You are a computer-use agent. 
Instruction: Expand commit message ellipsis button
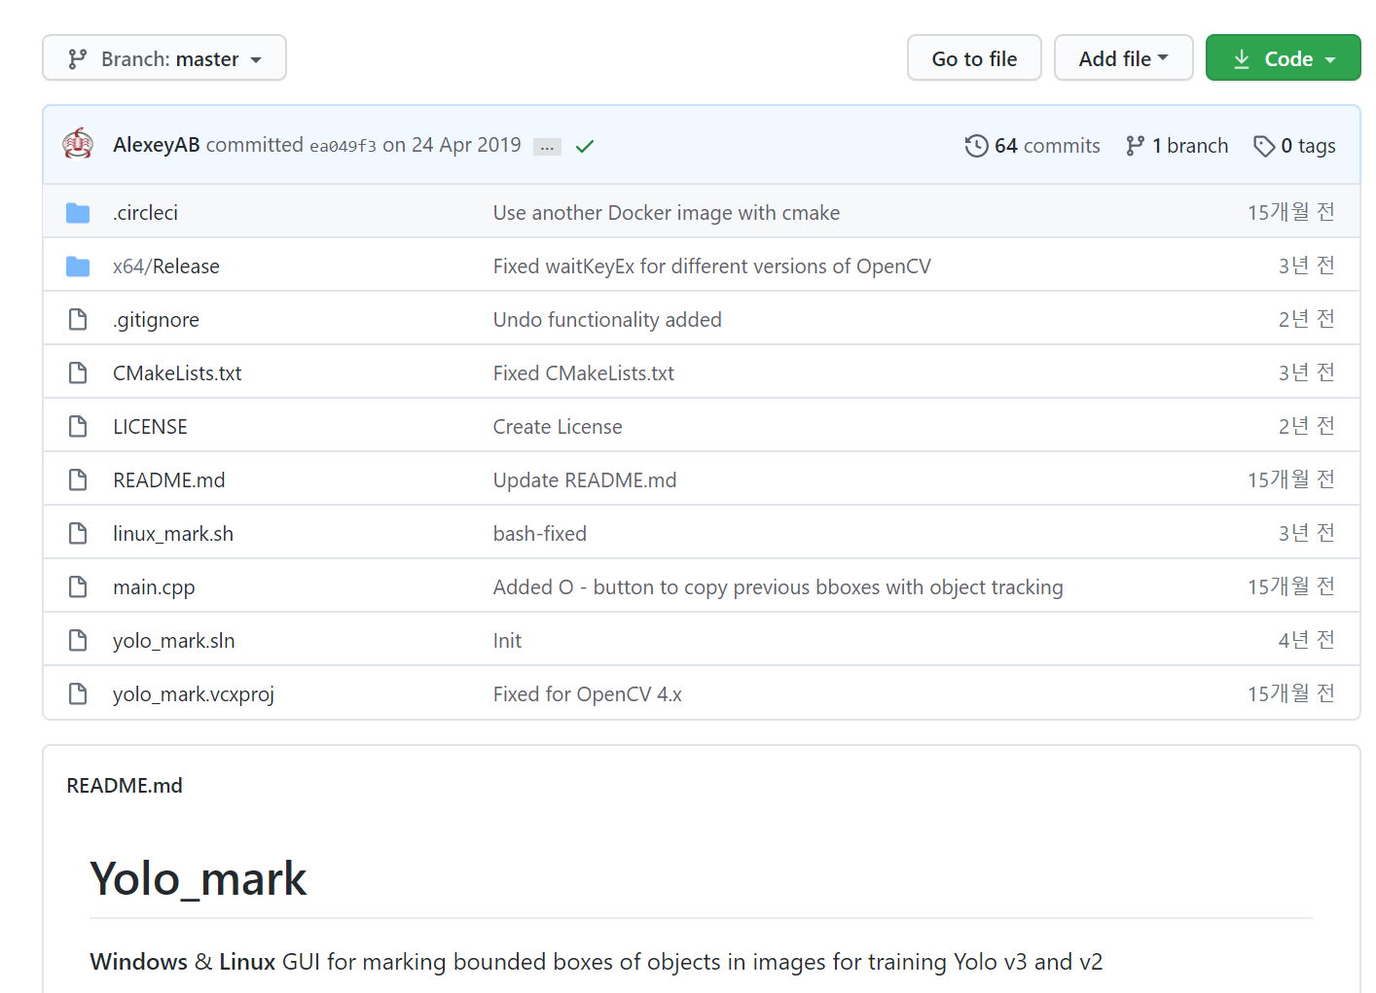click(x=547, y=147)
